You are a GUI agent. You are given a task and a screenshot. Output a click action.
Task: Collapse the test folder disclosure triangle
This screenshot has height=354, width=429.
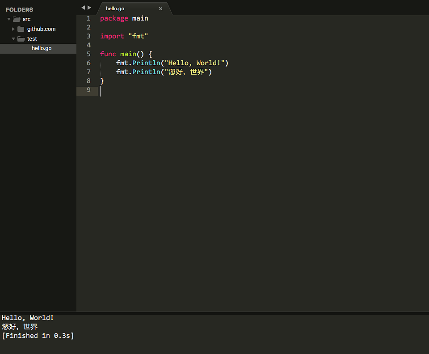click(13, 39)
